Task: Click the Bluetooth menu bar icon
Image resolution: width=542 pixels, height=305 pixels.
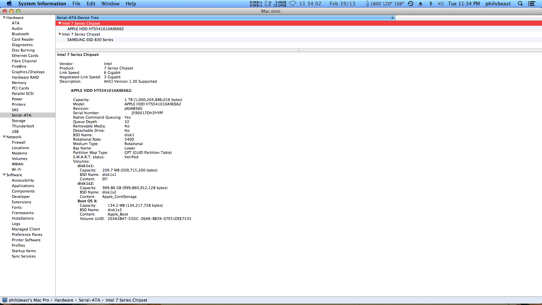Action: point(431,3)
